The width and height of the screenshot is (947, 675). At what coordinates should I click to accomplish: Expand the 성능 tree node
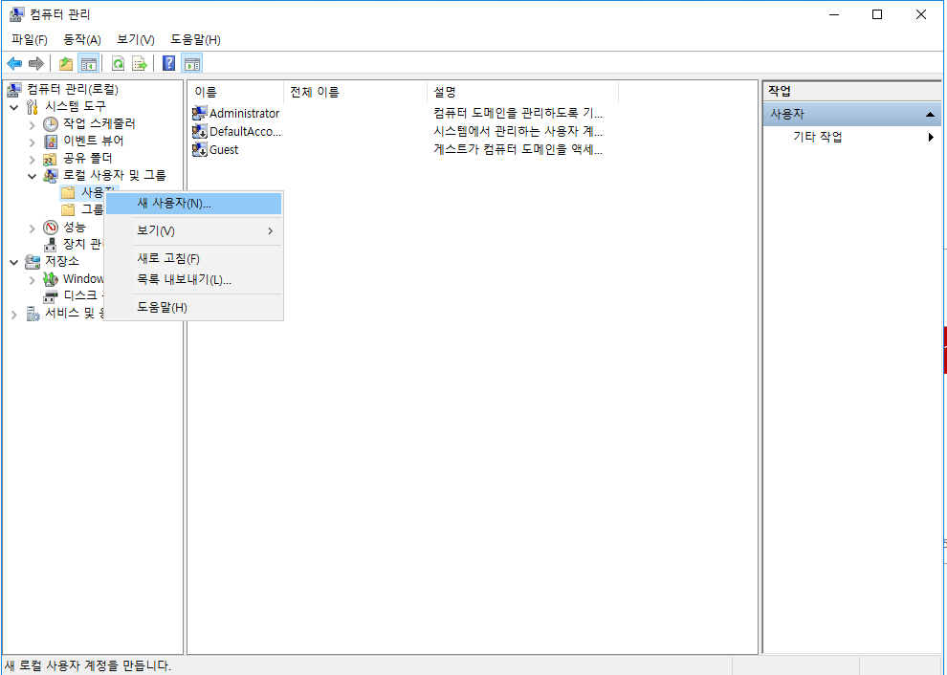tap(32, 229)
